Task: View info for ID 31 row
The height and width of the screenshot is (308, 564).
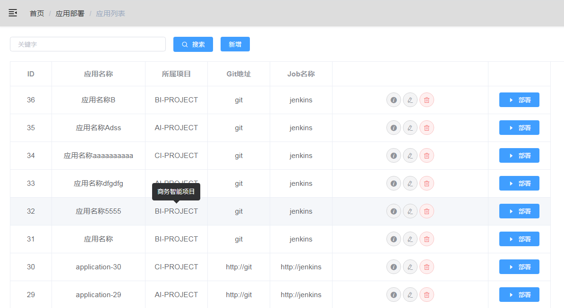Action: point(393,239)
